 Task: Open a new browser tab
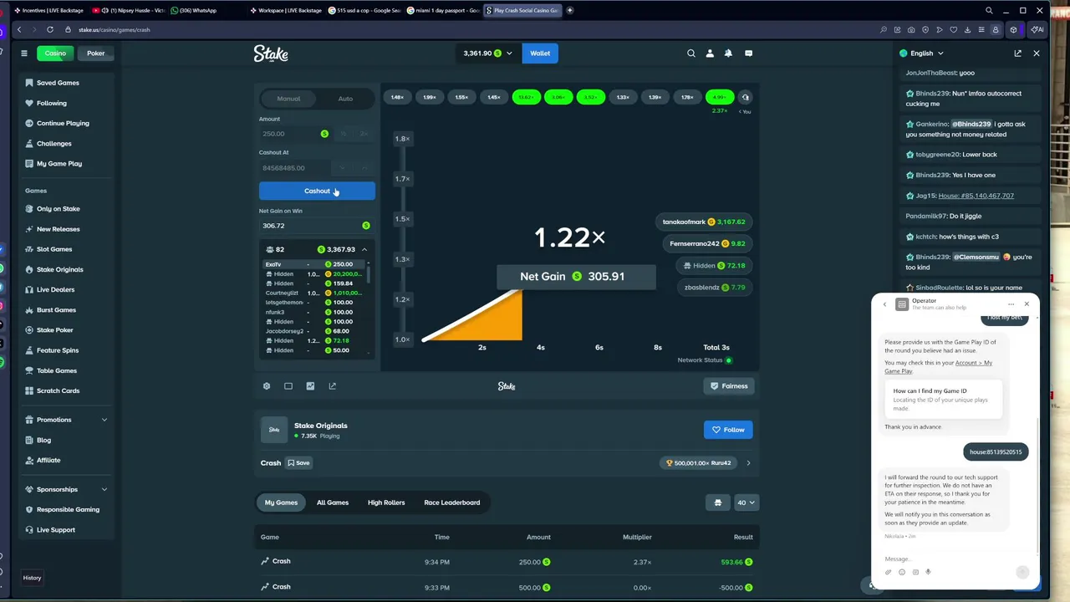point(570,10)
